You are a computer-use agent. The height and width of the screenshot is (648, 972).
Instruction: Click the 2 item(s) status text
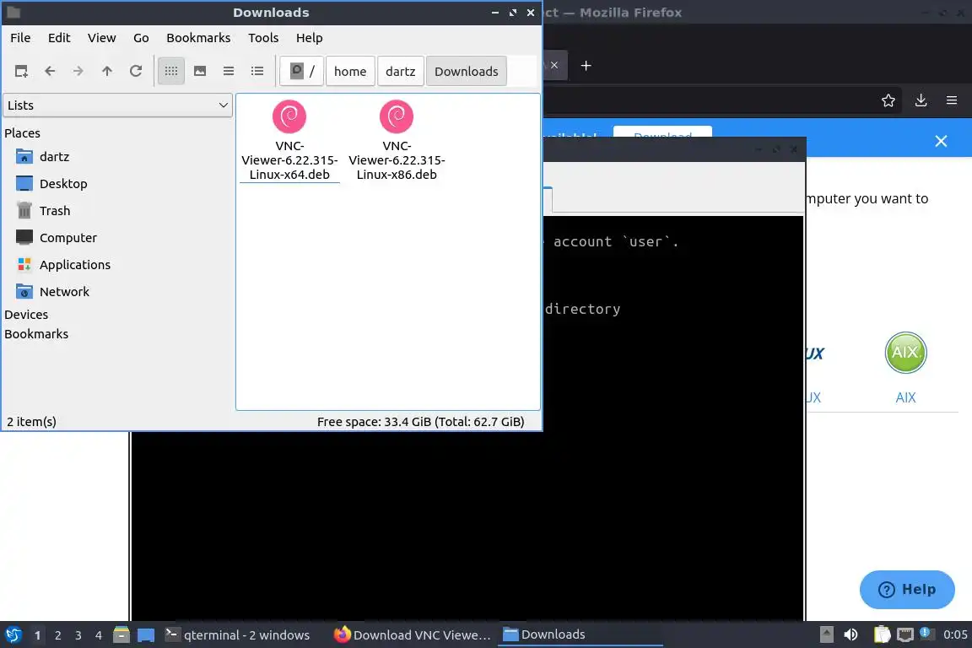point(31,422)
